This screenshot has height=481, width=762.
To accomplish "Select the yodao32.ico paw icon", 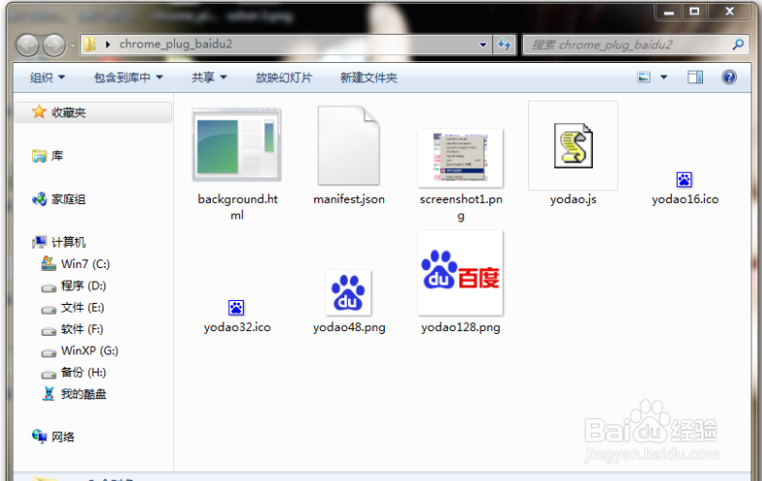I will point(236,308).
